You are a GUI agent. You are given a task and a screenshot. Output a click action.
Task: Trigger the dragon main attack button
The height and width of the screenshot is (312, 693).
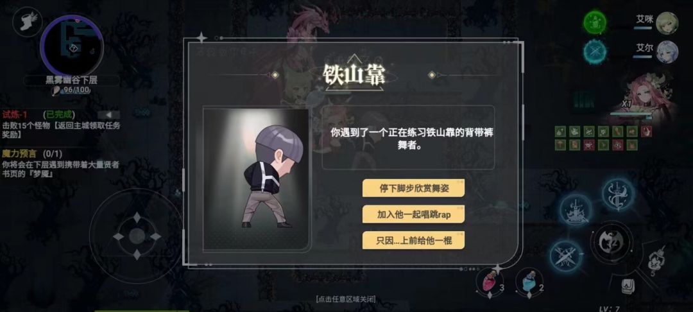click(x=612, y=242)
